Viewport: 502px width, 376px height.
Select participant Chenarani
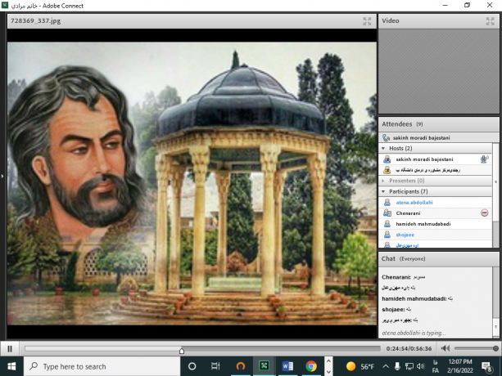[x=435, y=213]
